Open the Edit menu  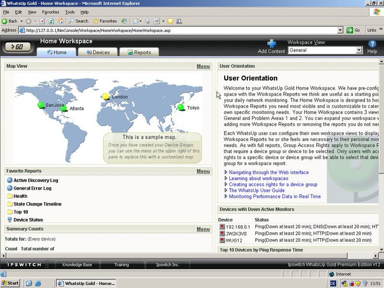18,12
